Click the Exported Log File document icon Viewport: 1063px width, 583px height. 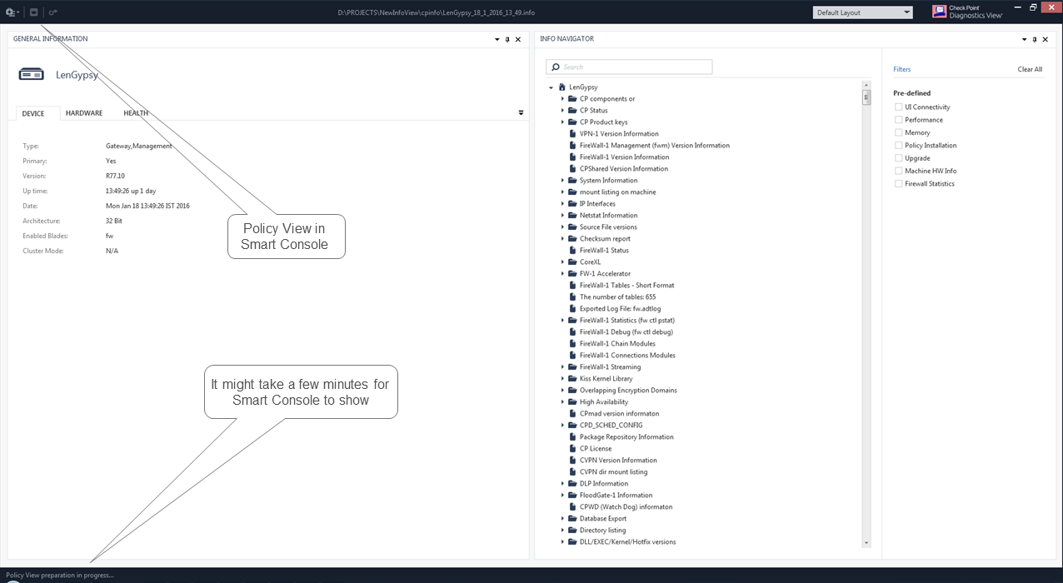tap(572, 309)
